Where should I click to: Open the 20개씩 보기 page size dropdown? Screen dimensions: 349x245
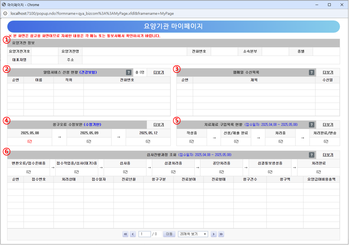click(x=193, y=234)
